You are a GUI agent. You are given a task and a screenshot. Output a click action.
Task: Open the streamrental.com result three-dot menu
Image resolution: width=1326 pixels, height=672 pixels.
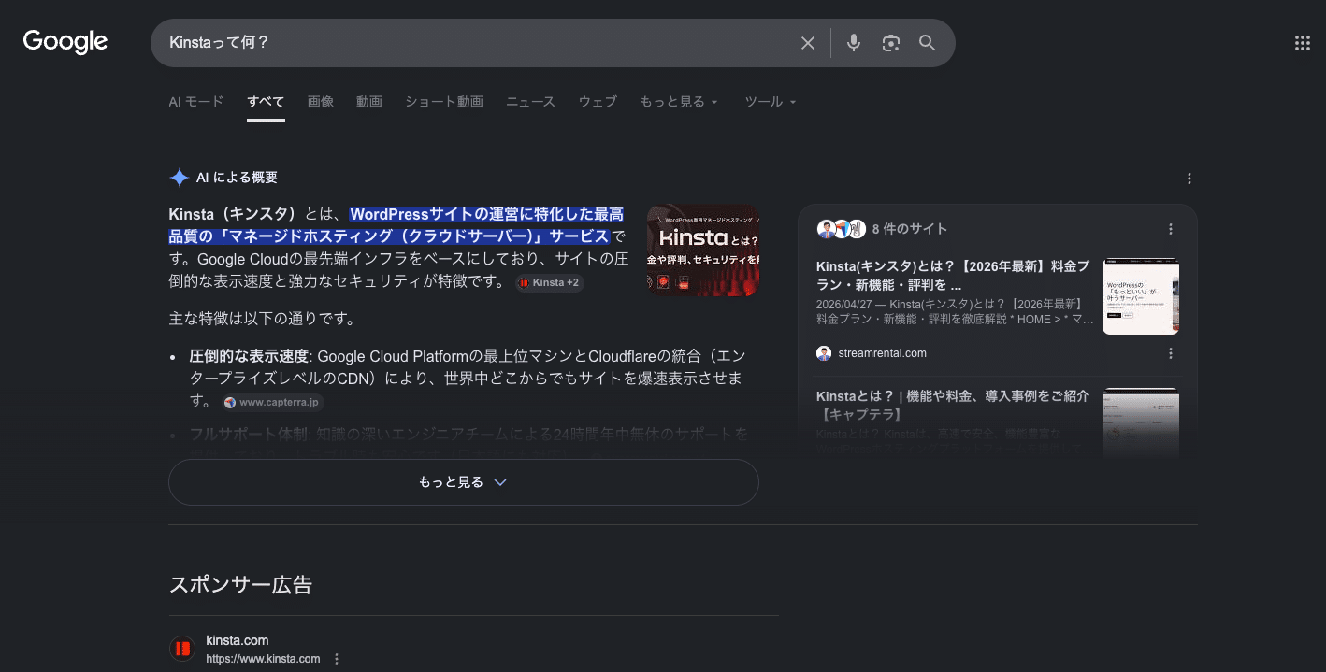point(1171,353)
